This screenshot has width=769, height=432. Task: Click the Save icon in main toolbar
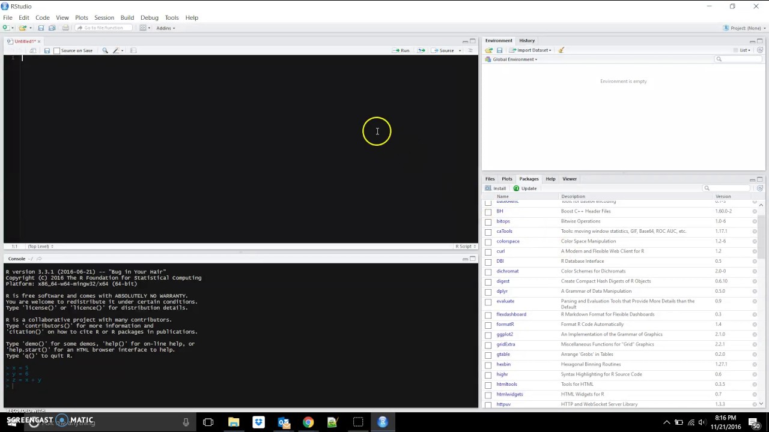41,28
